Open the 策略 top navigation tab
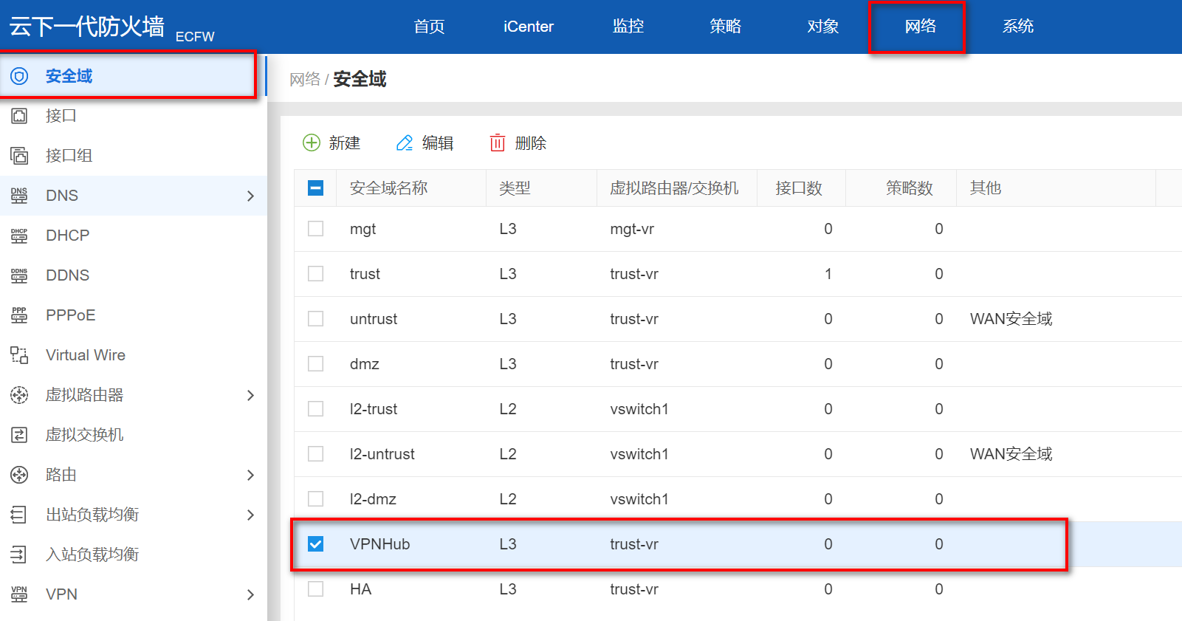The width and height of the screenshot is (1182, 621). (725, 27)
